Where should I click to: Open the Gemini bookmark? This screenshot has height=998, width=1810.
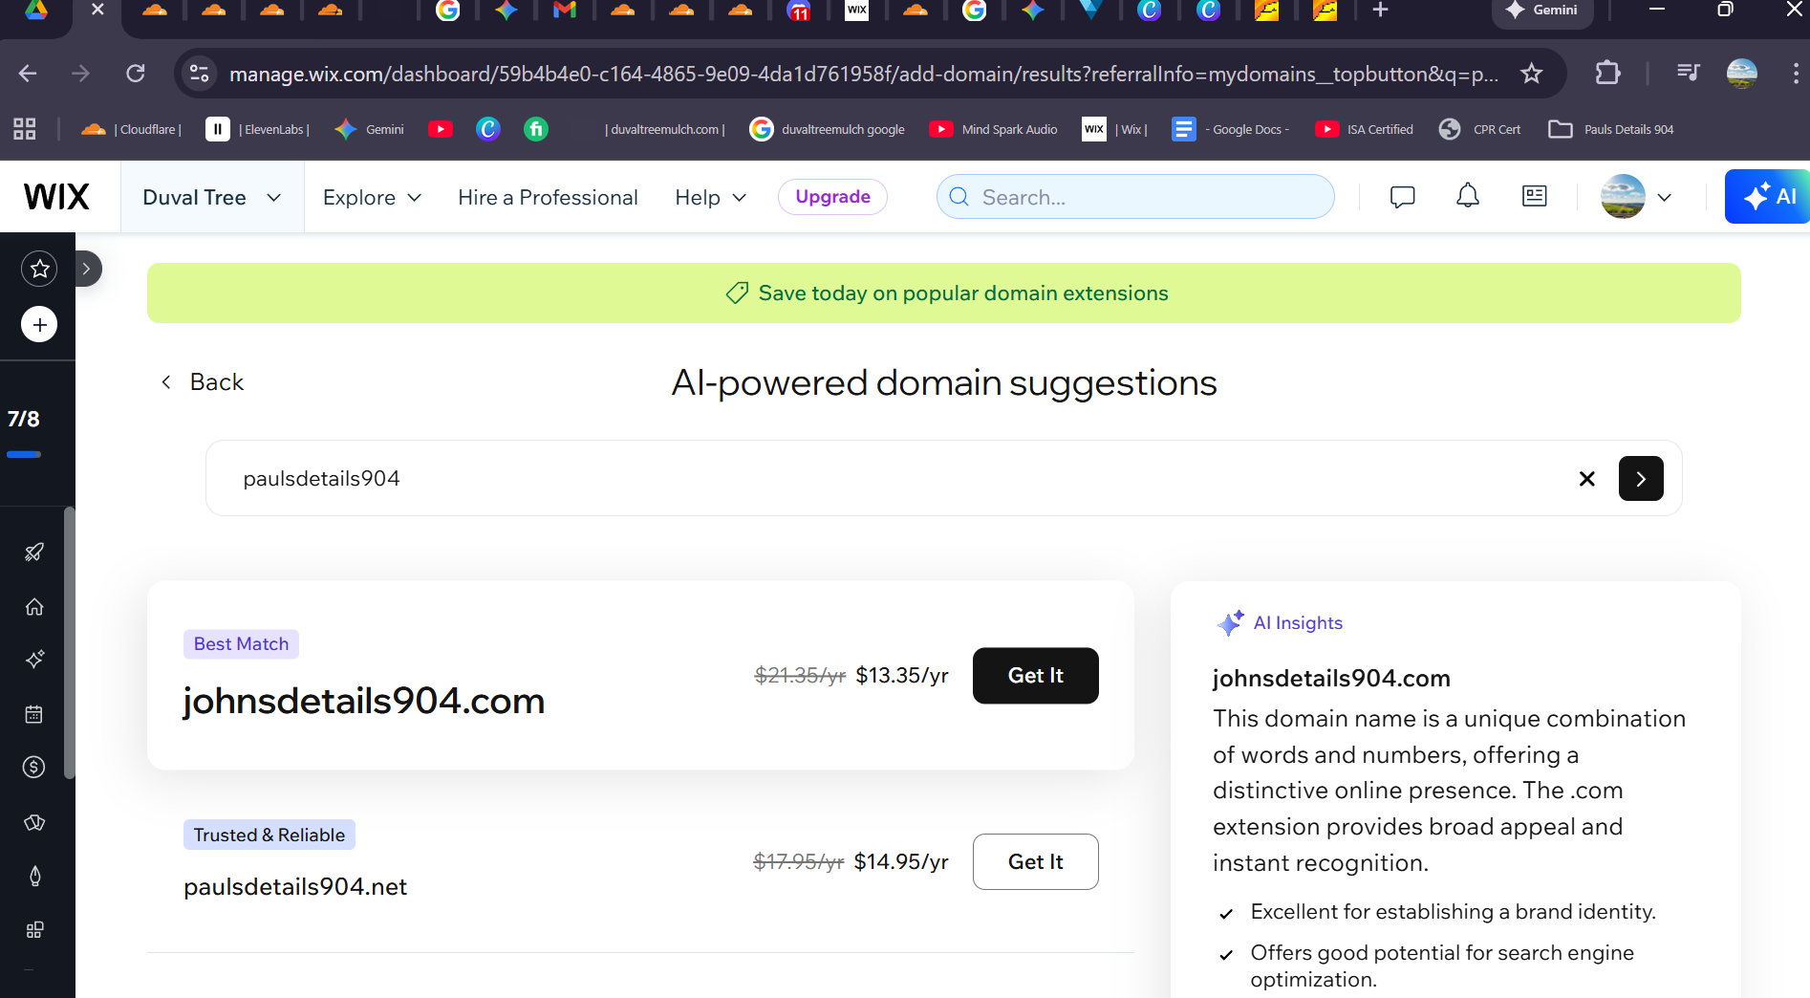370,129
